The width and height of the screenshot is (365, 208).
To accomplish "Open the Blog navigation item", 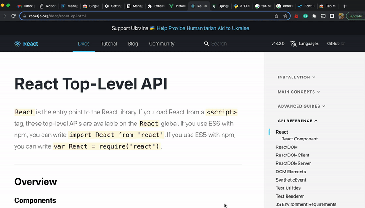I will [x=133, y=43].
